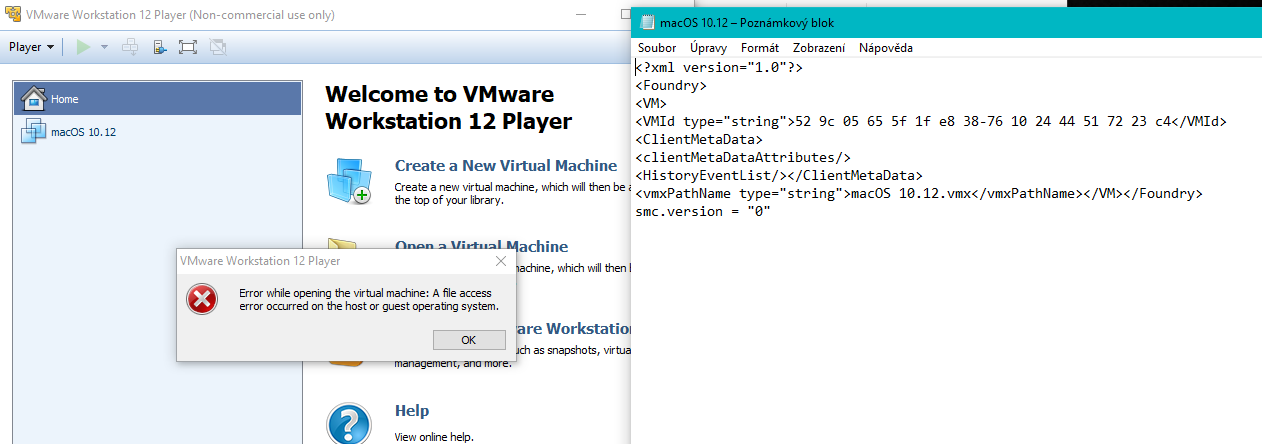Open Zobrazení menu in Notepad

click(819, 48)
